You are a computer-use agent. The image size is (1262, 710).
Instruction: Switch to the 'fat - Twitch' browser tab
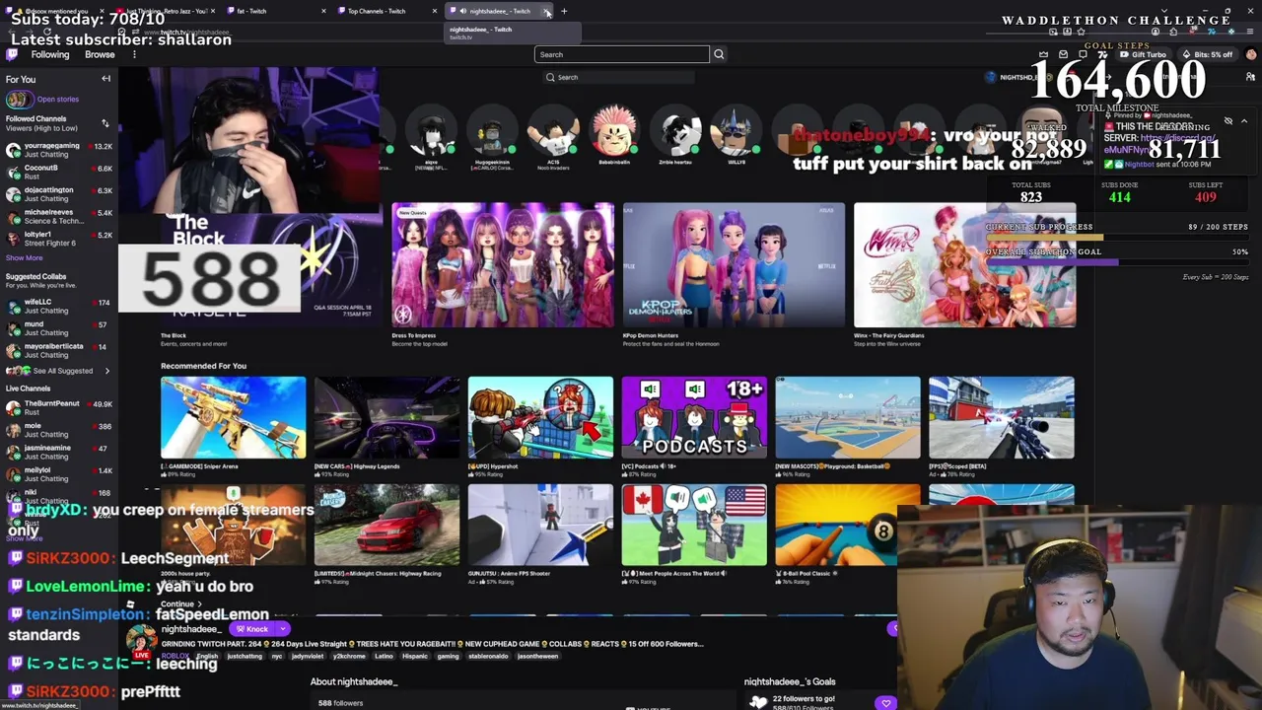(276, 11)
